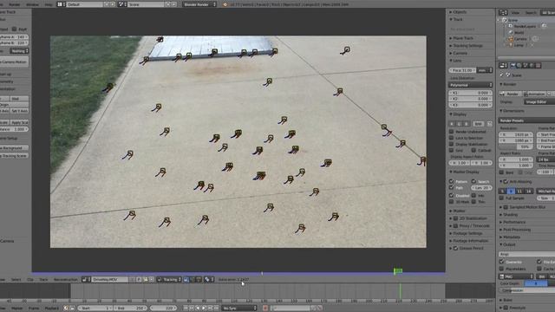Switch to the Render properties tab icon
555x312 pixels.
[513, 66]
